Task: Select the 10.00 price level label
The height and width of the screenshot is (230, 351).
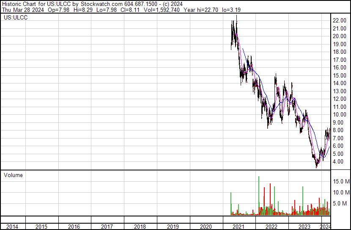Action: [x=340, y=114]
